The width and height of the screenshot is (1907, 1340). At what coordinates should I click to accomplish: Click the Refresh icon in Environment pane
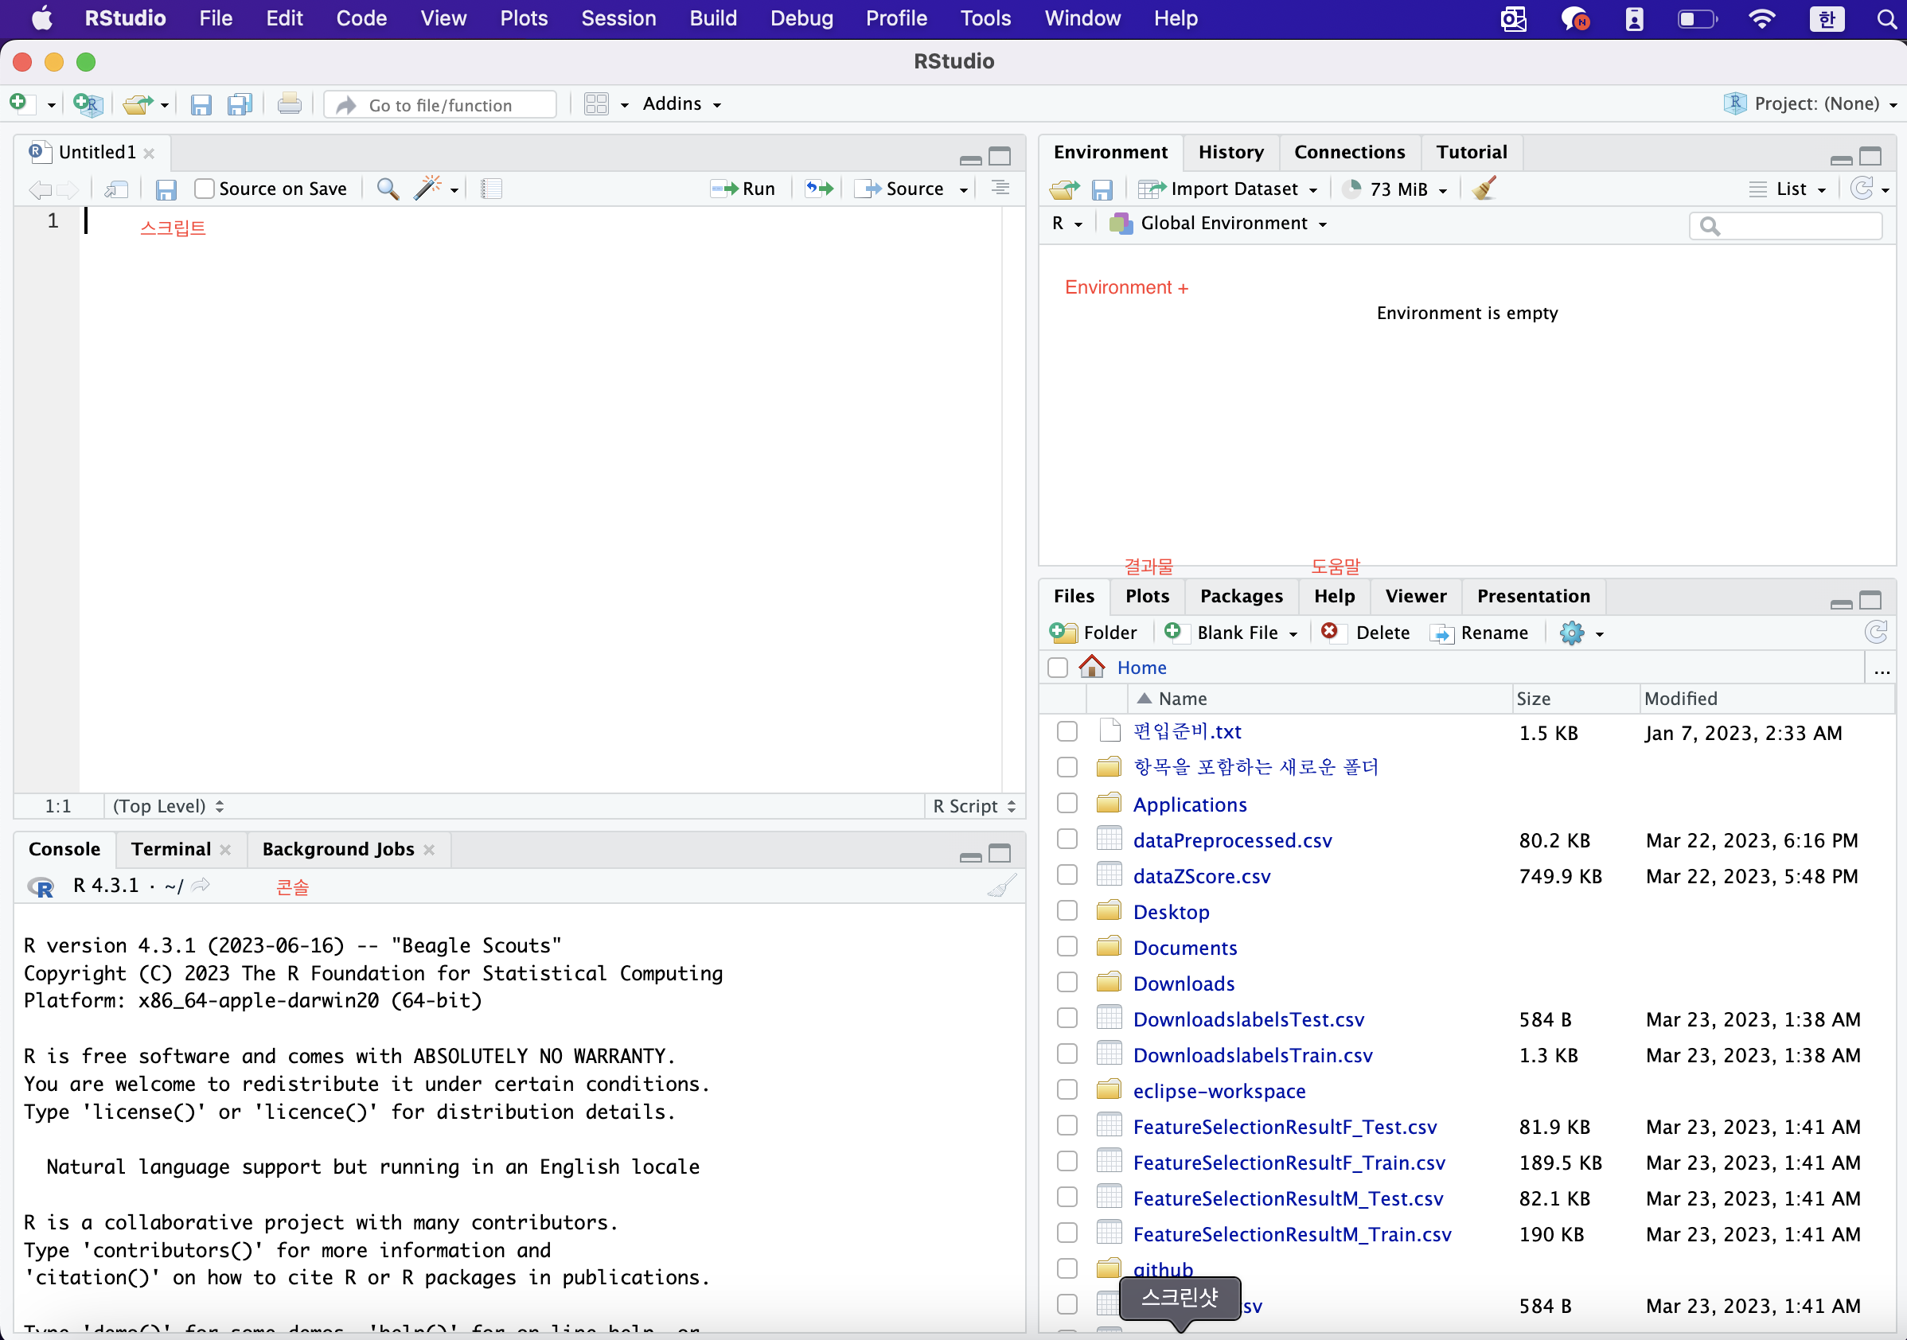coord(1862,189)
